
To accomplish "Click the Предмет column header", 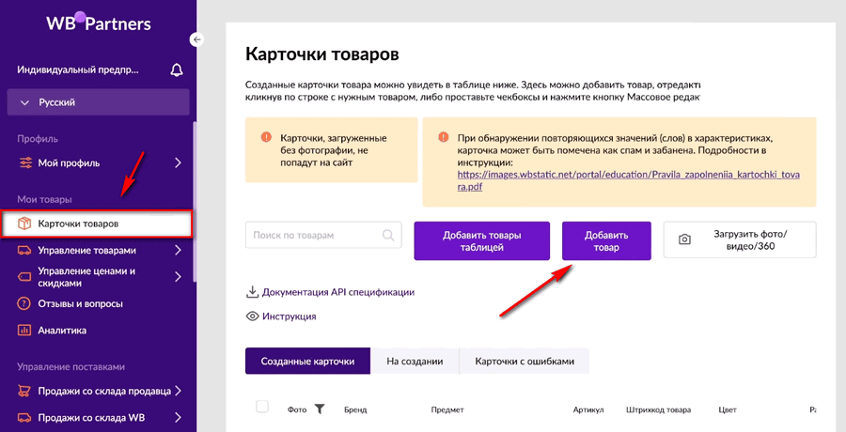I will pos(447,409).
